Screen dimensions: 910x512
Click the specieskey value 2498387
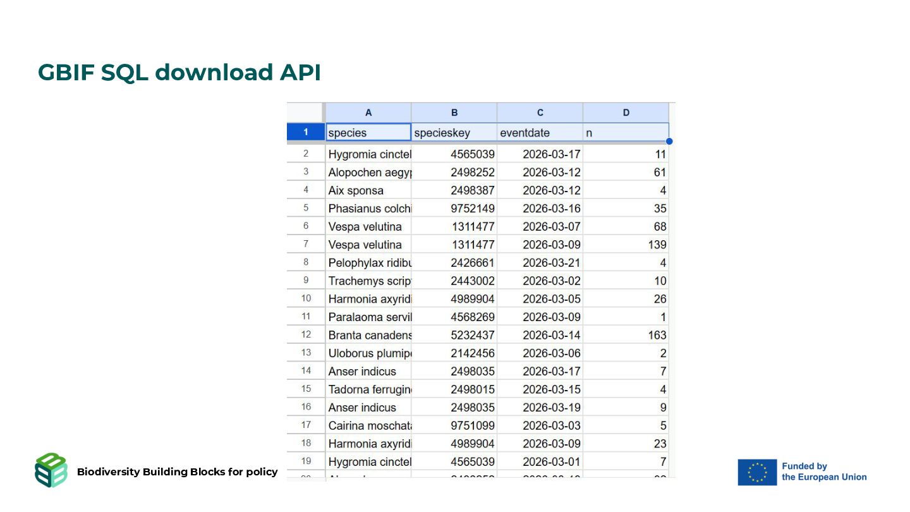tap(454, 190)
